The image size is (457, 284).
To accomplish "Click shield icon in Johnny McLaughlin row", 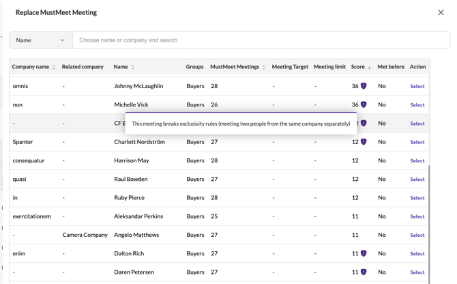I will (x=364, y=86).
